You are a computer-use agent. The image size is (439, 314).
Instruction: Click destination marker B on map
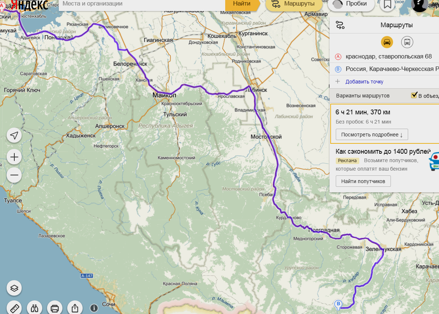[338, 305]
